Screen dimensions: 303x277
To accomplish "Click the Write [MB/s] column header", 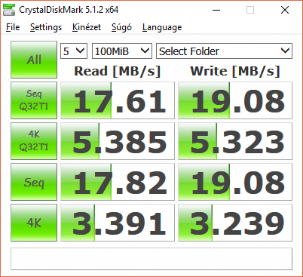I will 235,71.
